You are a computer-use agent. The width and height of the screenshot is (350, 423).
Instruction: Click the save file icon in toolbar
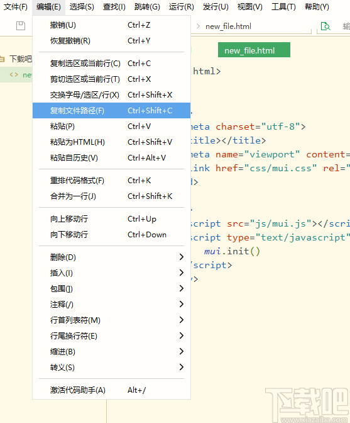21,26
